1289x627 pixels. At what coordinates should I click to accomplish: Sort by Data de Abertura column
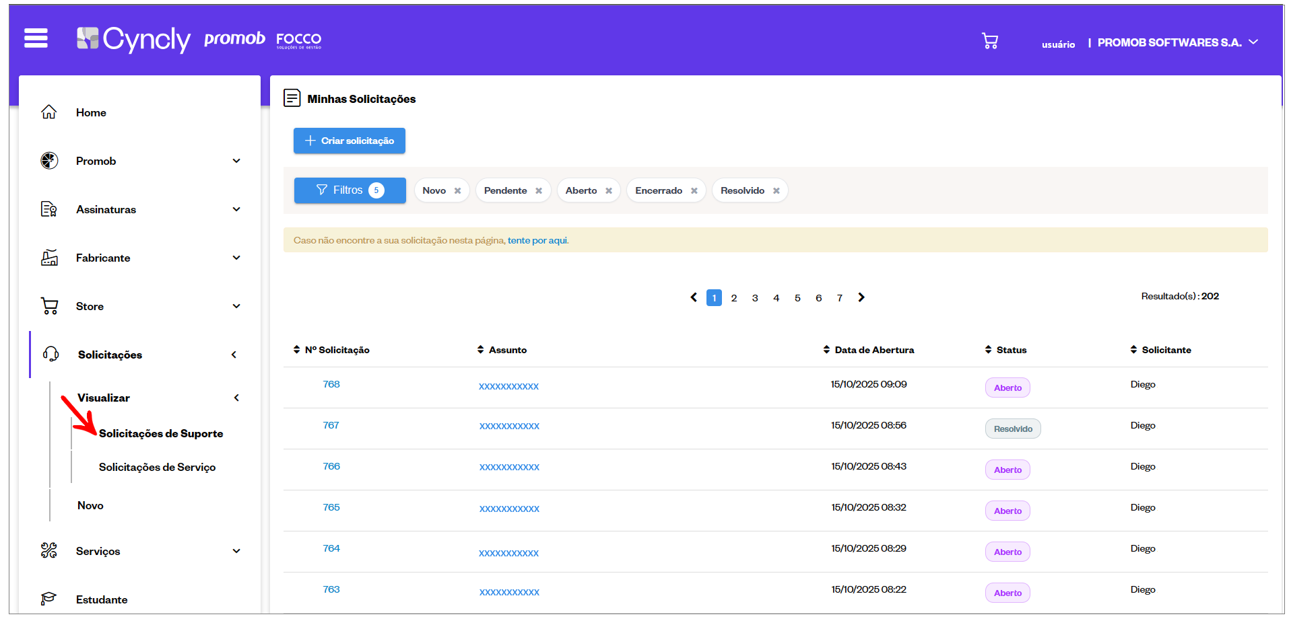pyautogui.click(x=873, y=350)
